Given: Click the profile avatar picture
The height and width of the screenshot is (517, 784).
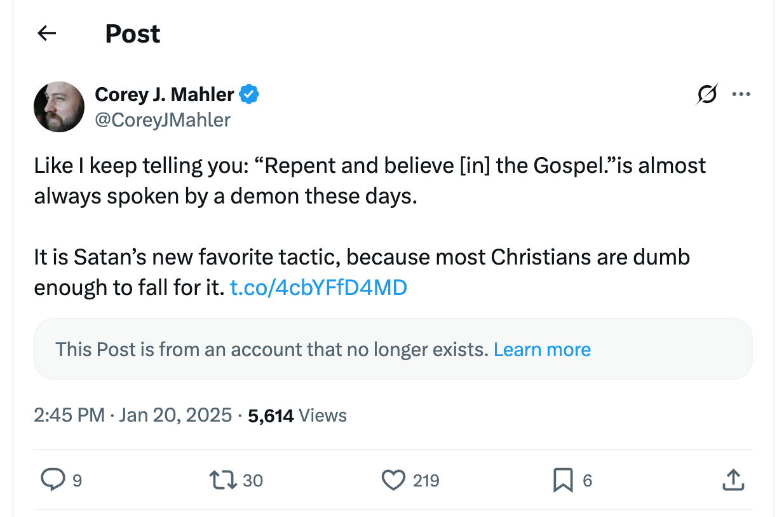Looking at the screenshot, I should (x=59, y=107).
